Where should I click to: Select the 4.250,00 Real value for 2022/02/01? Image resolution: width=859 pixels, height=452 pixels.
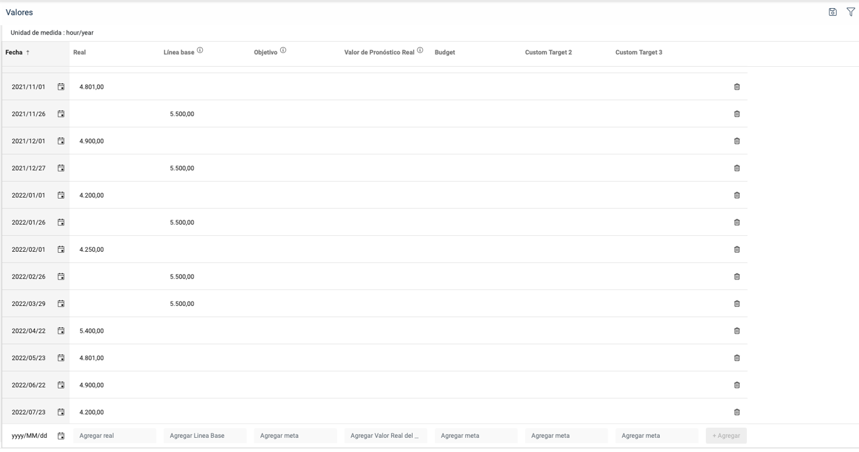point(91,250)
